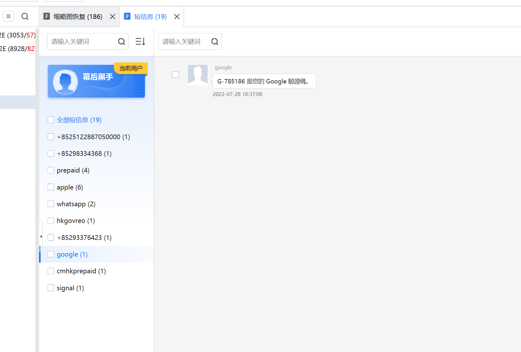Check the +8525122887050000 checkbox
The width and height of the screenshot is (521, 352).
pyautogui.click(x=51, y=137)
